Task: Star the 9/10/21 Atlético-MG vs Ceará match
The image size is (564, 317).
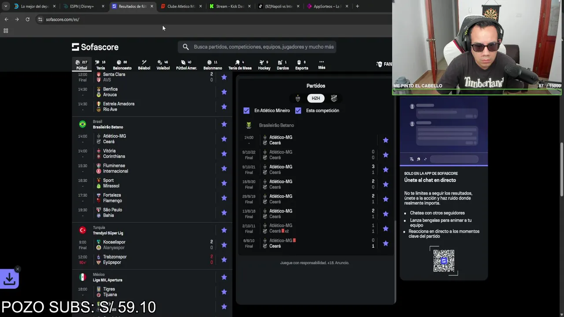Action: 386,170
